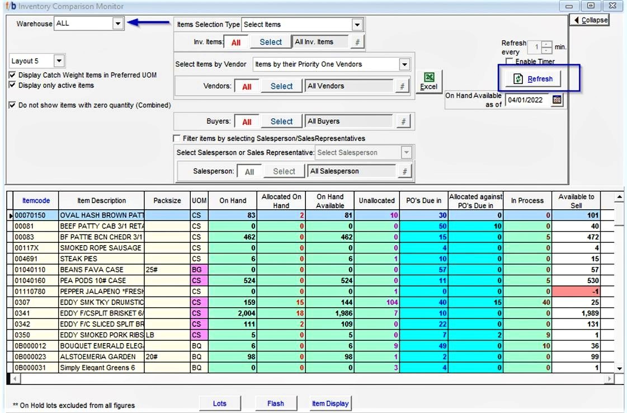The image size is (627, 413).
Task: Expand the Items Selection Type dropdown
Action: tap(357, 25)
